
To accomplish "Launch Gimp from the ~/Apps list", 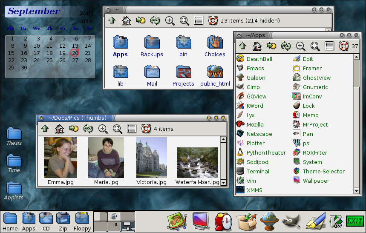I will (x=253, y=87).
